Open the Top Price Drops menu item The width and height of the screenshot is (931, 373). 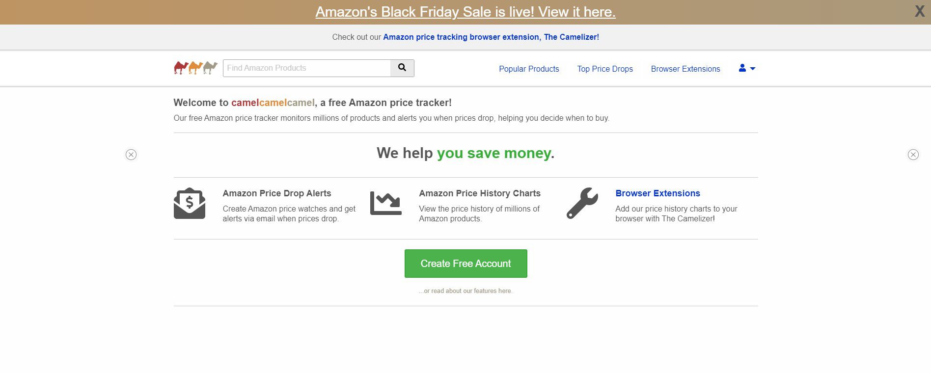point(605,69)
